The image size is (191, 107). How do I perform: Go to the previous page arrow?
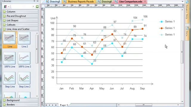tap(50, 105)
